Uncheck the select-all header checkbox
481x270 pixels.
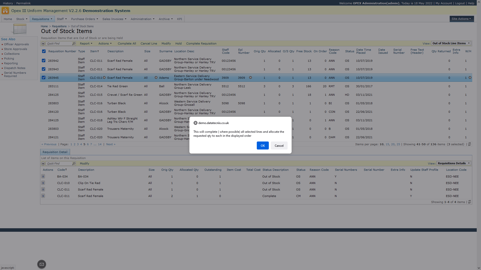[x=44, y=51]
